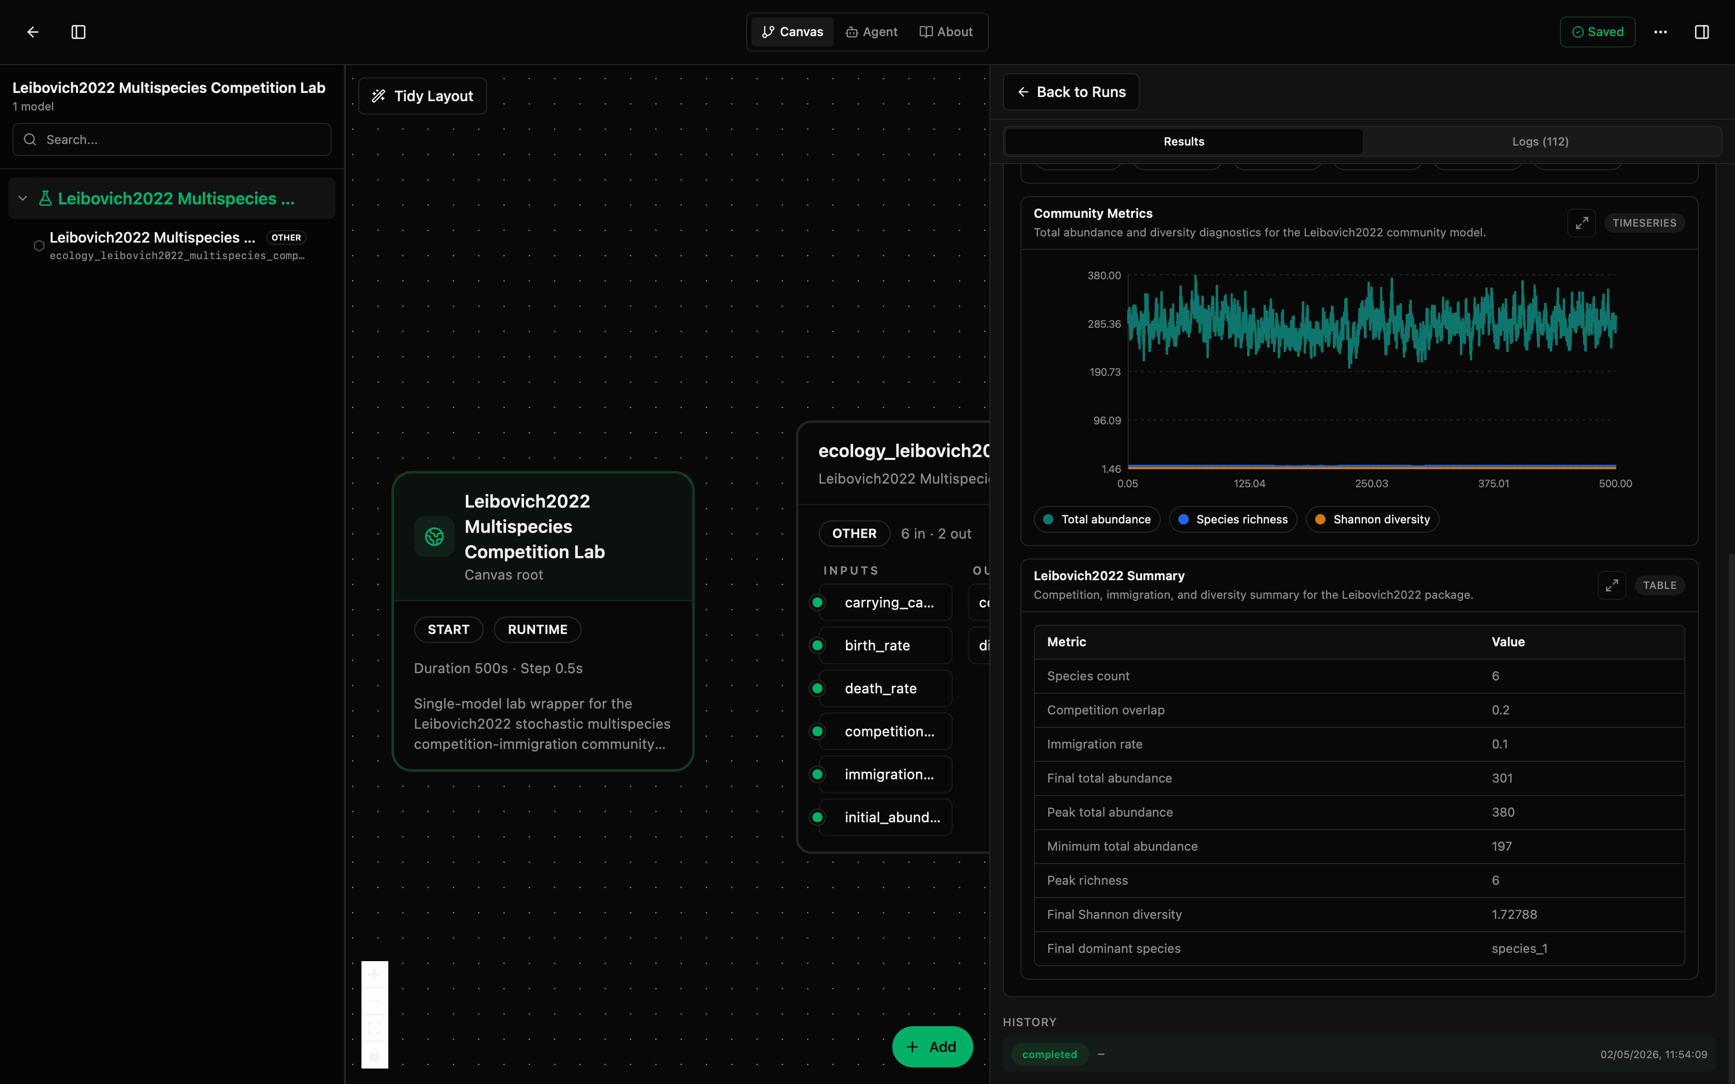Click Final dominant species value species_1
Screen dimensions: 1735x1084
tap(1519, 949)
